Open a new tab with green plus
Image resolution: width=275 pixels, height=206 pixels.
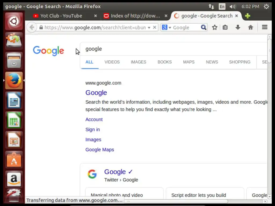(x=248, y=16)
